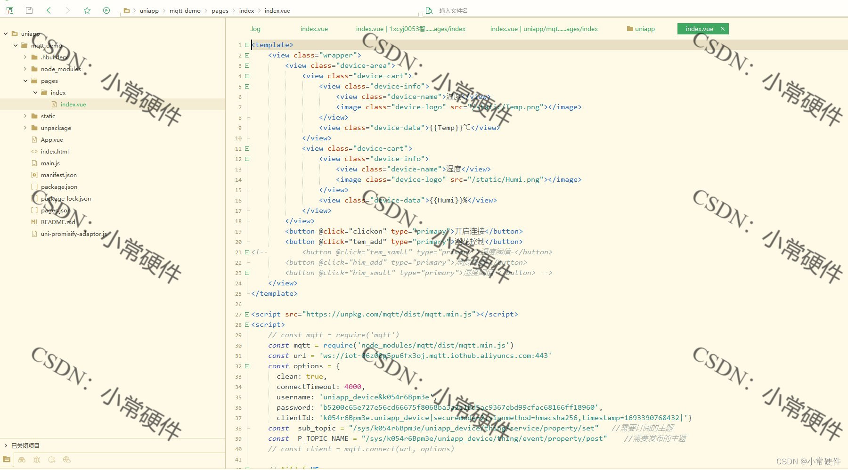Click the folder icon of uniapp tab
This screenshot has width=848, height=470.
pyautogui.click(x=630, y=29)
